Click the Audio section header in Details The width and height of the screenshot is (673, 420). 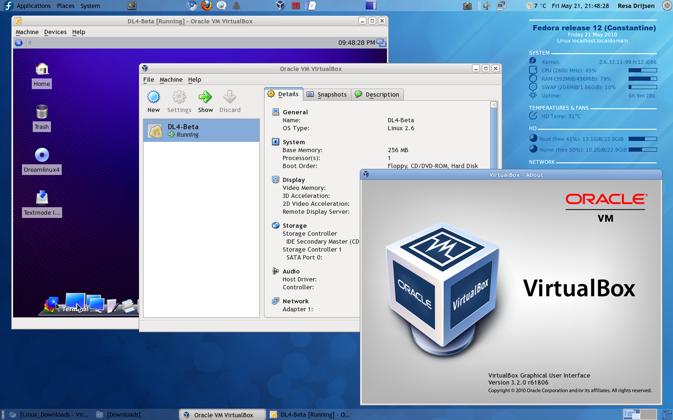(x=291, y=272)
